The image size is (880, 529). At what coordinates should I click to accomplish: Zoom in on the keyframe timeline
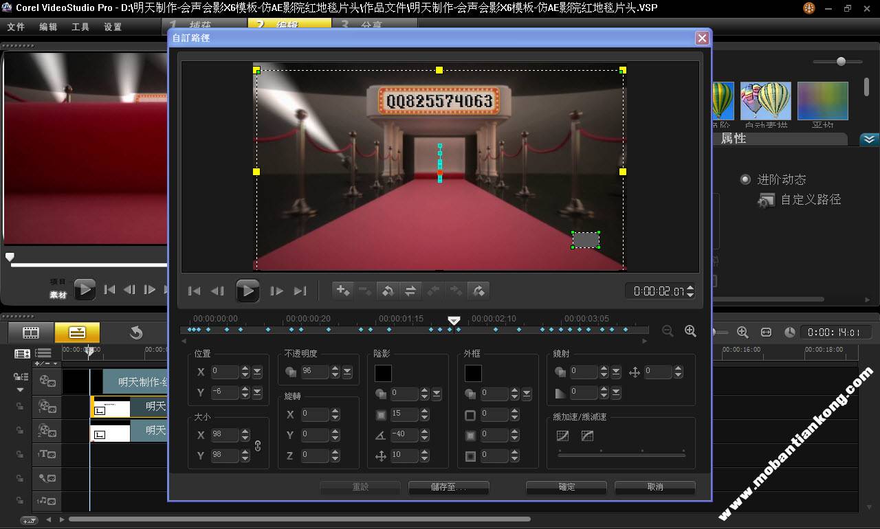691,331
